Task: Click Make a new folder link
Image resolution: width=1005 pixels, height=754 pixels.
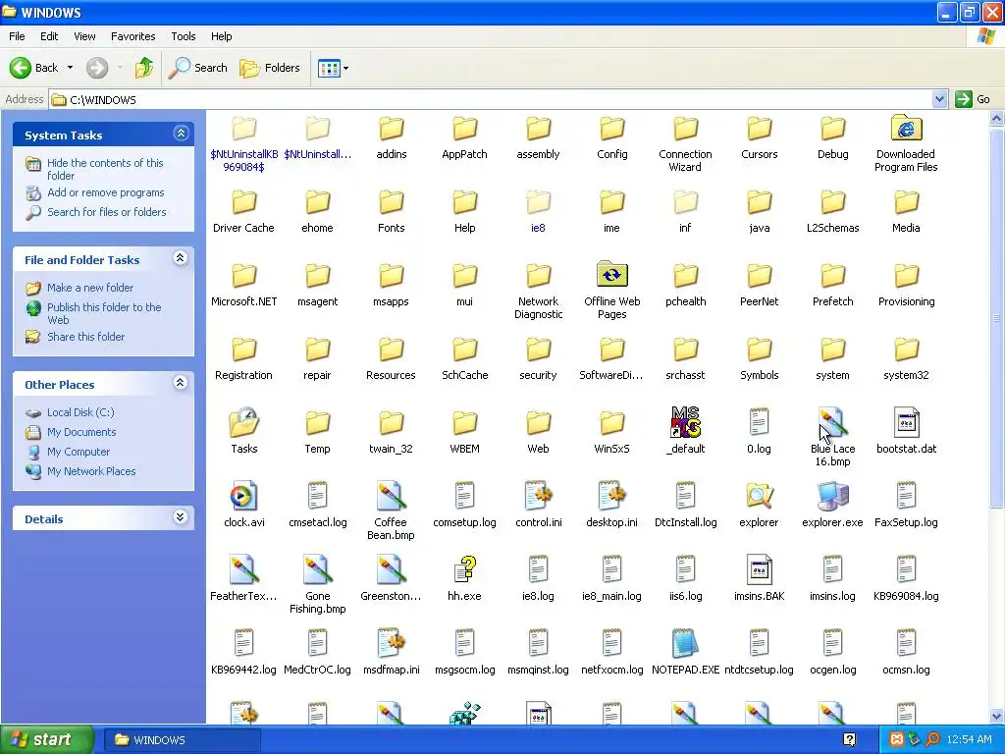Action: point(90,288)
